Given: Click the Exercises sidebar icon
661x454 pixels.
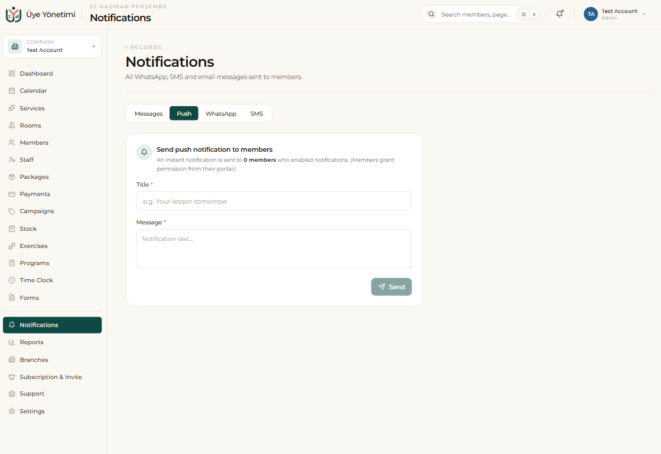Looking at the screenshot, I should 12,246.
